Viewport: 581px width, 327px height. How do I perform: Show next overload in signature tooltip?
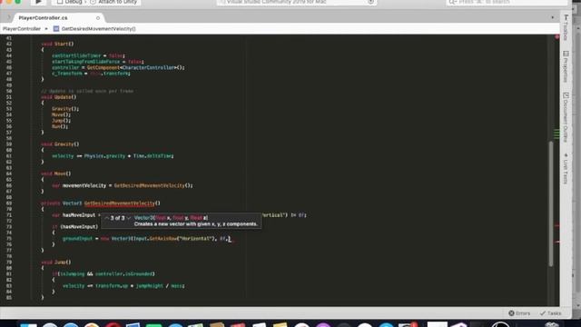click(129, 218)
